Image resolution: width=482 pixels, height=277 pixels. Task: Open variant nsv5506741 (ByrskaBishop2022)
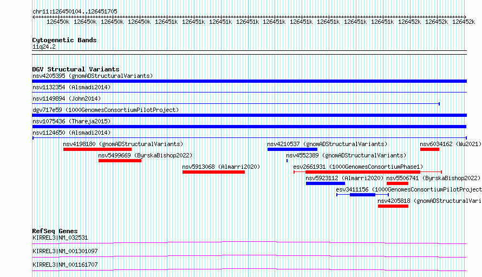(433, 178)
